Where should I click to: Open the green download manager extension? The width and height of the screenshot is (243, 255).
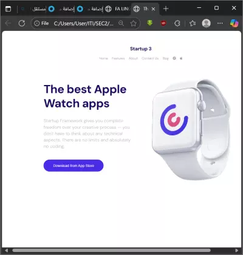point(149,23)
